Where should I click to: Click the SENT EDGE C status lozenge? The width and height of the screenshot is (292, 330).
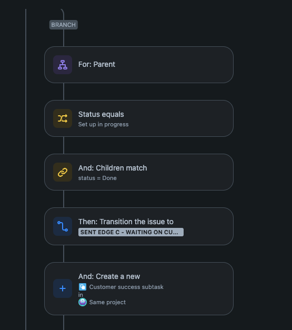tap(131, 232)
